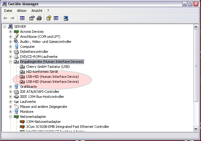Toggle the console tree pane icon
The image size is (201, 141).
coord(22,18)
